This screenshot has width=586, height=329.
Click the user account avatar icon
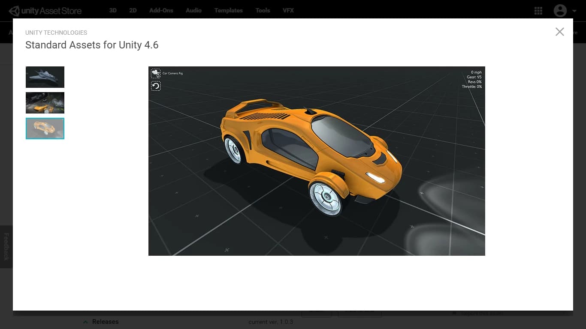tap(560, 11)
